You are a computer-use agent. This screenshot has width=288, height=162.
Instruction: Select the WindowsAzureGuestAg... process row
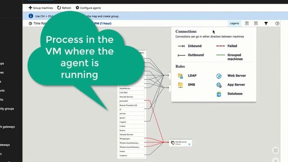pyautogui.click(x=131, y=143)
